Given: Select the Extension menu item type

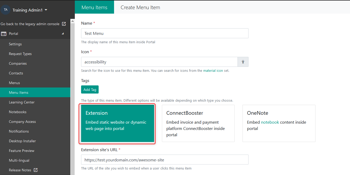Looking at the screenshot, I should (117, 123).
